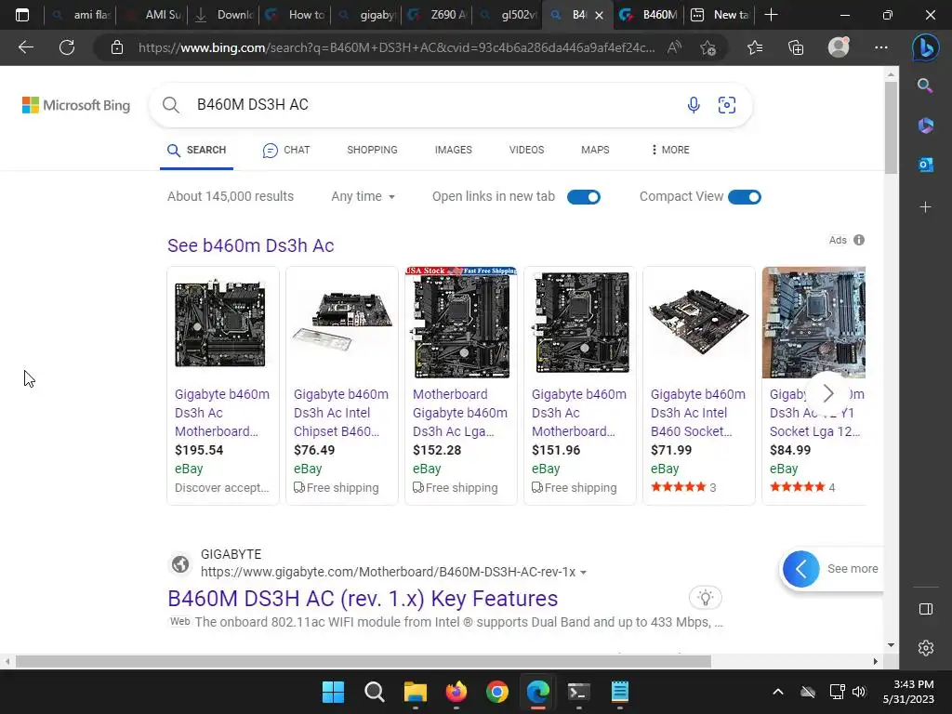Show next shopping ads carousel arrow
This screenshot has height=714, width=952.
(x=828, y=393)
